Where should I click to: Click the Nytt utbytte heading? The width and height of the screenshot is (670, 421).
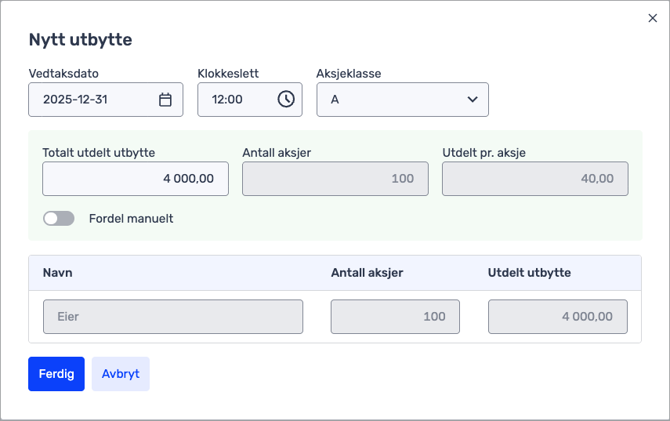(80, 40)
